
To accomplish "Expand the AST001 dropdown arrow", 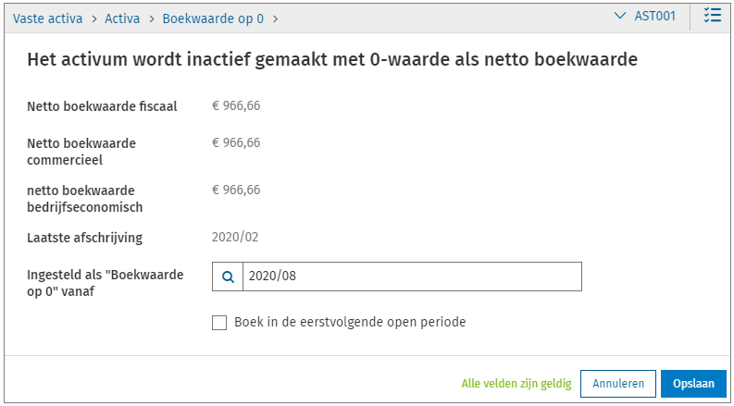I will (x=620, y=17).
